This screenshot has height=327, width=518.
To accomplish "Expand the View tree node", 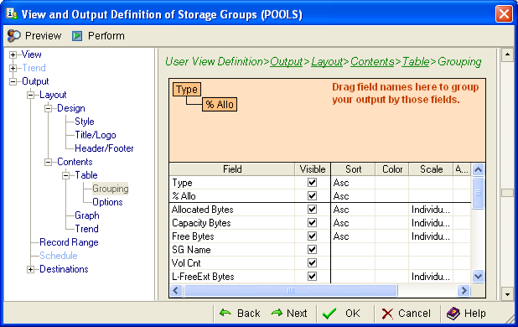I will point(13,54).
